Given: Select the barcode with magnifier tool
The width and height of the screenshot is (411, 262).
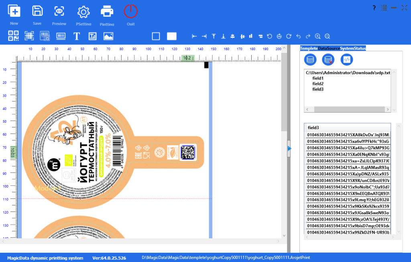Looking at the screenshot, I should pyautogui.click(x=45, y=36).
